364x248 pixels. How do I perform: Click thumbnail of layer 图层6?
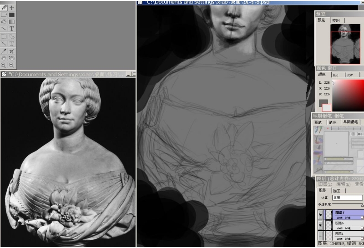click(329, 225)
